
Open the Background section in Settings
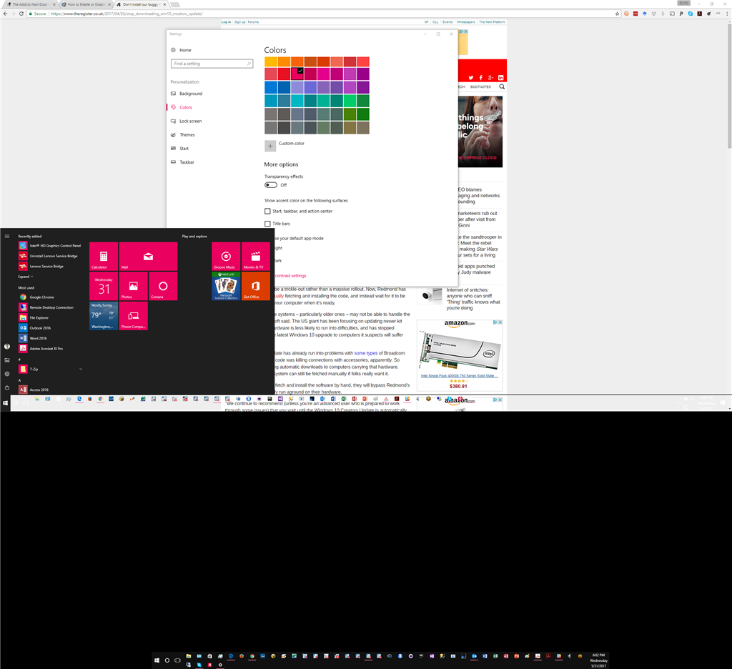click(x=187, y=94)
